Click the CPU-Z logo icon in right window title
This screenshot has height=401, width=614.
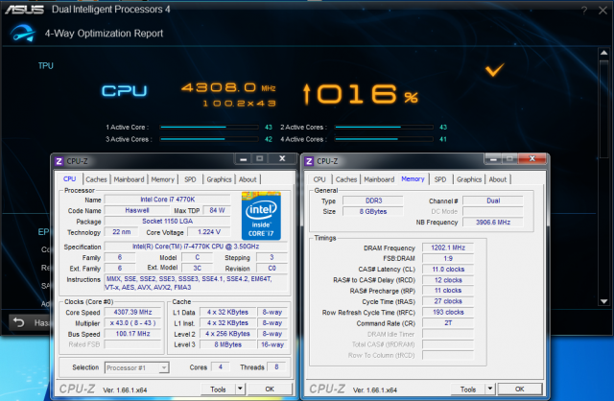point(309,161)
